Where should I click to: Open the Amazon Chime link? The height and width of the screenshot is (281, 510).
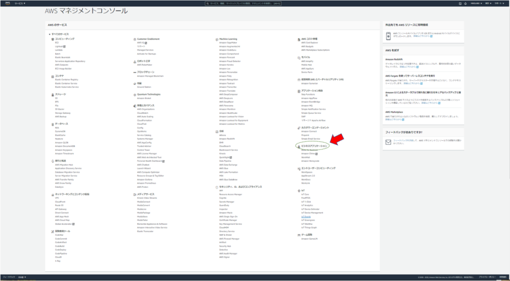coord(309,153)
